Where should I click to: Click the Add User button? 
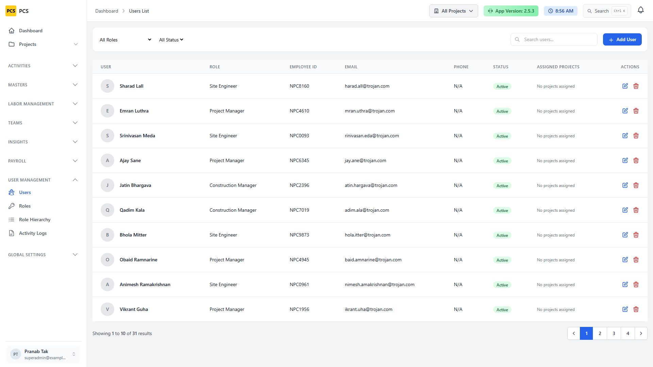tap(622, 39)
